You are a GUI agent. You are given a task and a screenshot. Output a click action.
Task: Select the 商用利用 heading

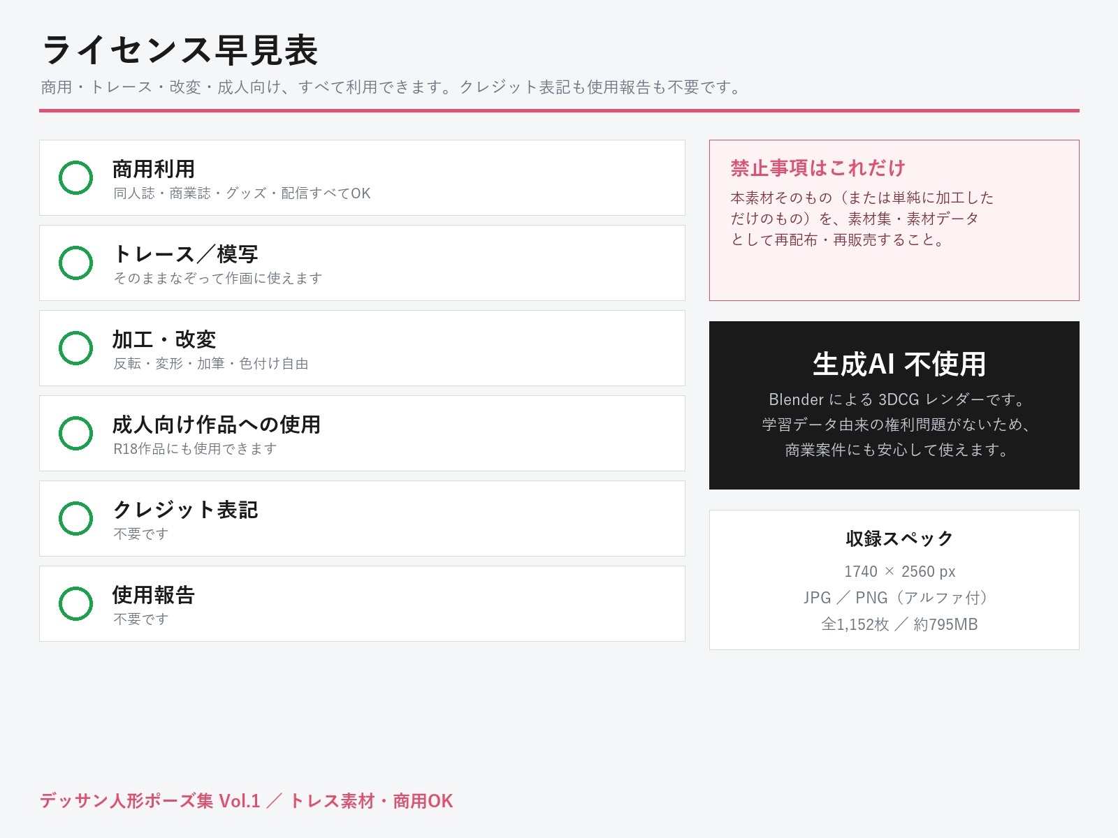[x=154, y=169]
